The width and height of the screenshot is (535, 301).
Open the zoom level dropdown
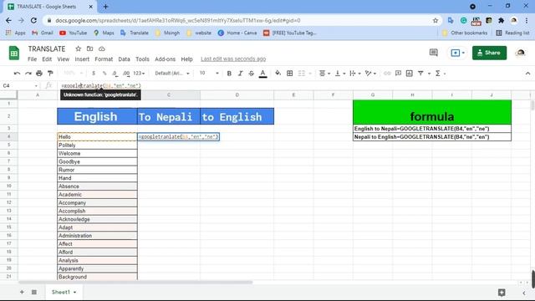pos(73,74)
